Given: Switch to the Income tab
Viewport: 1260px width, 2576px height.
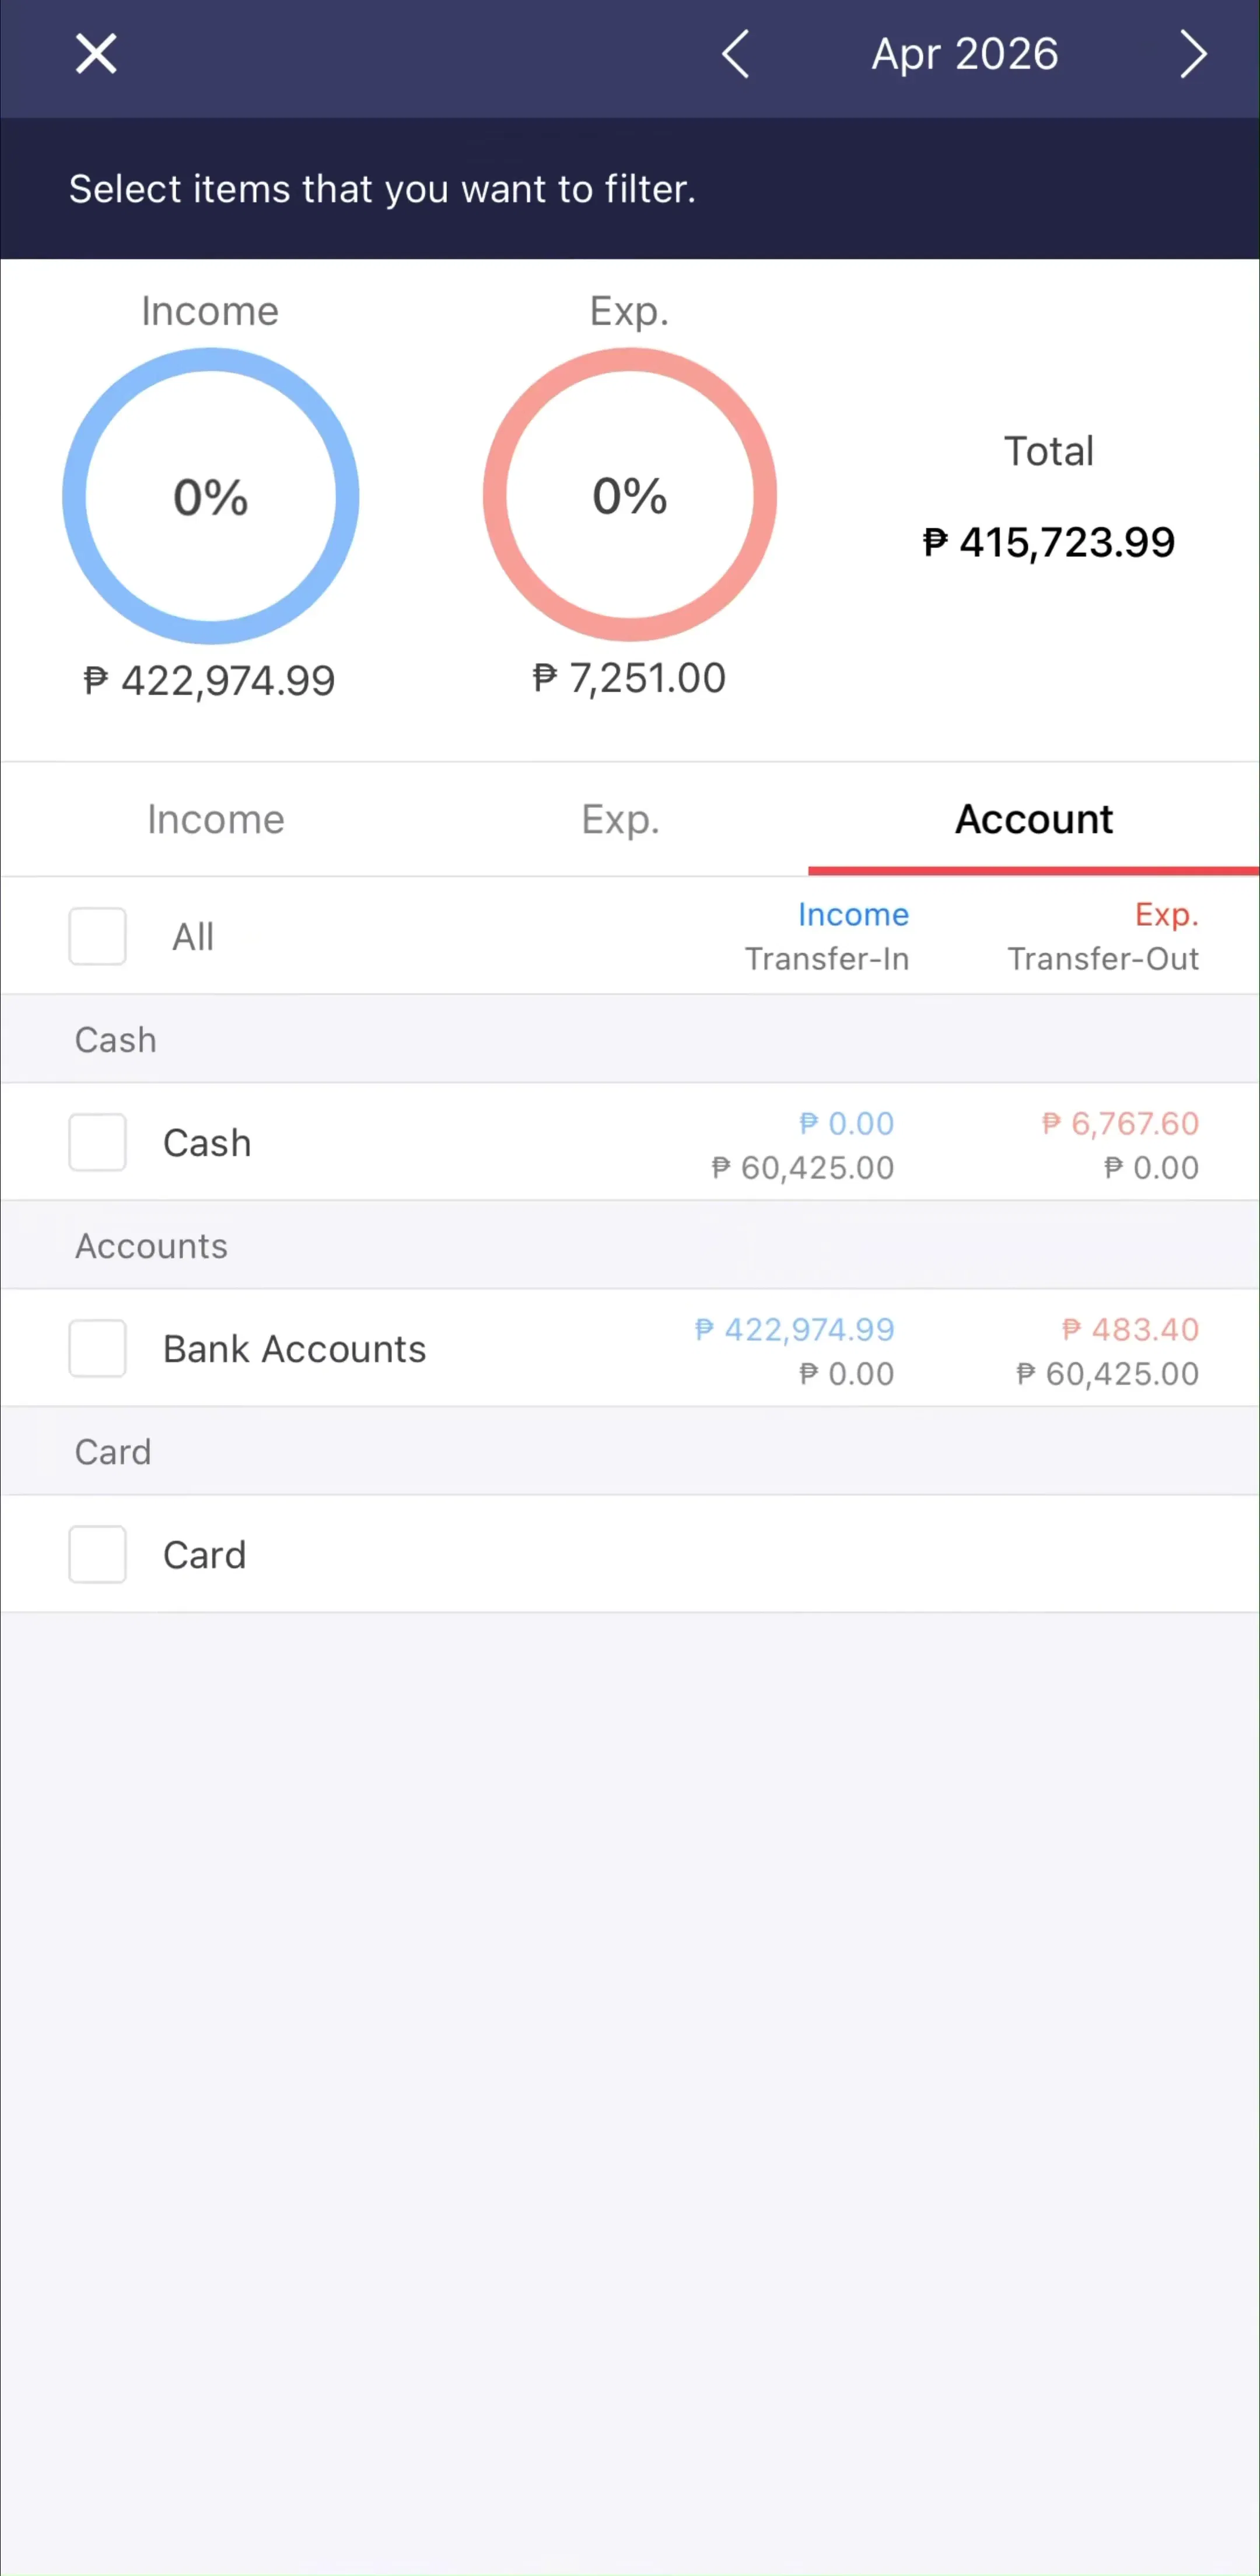Looking at the screenshot, I should pyautogui.click(x=216, y=819).
